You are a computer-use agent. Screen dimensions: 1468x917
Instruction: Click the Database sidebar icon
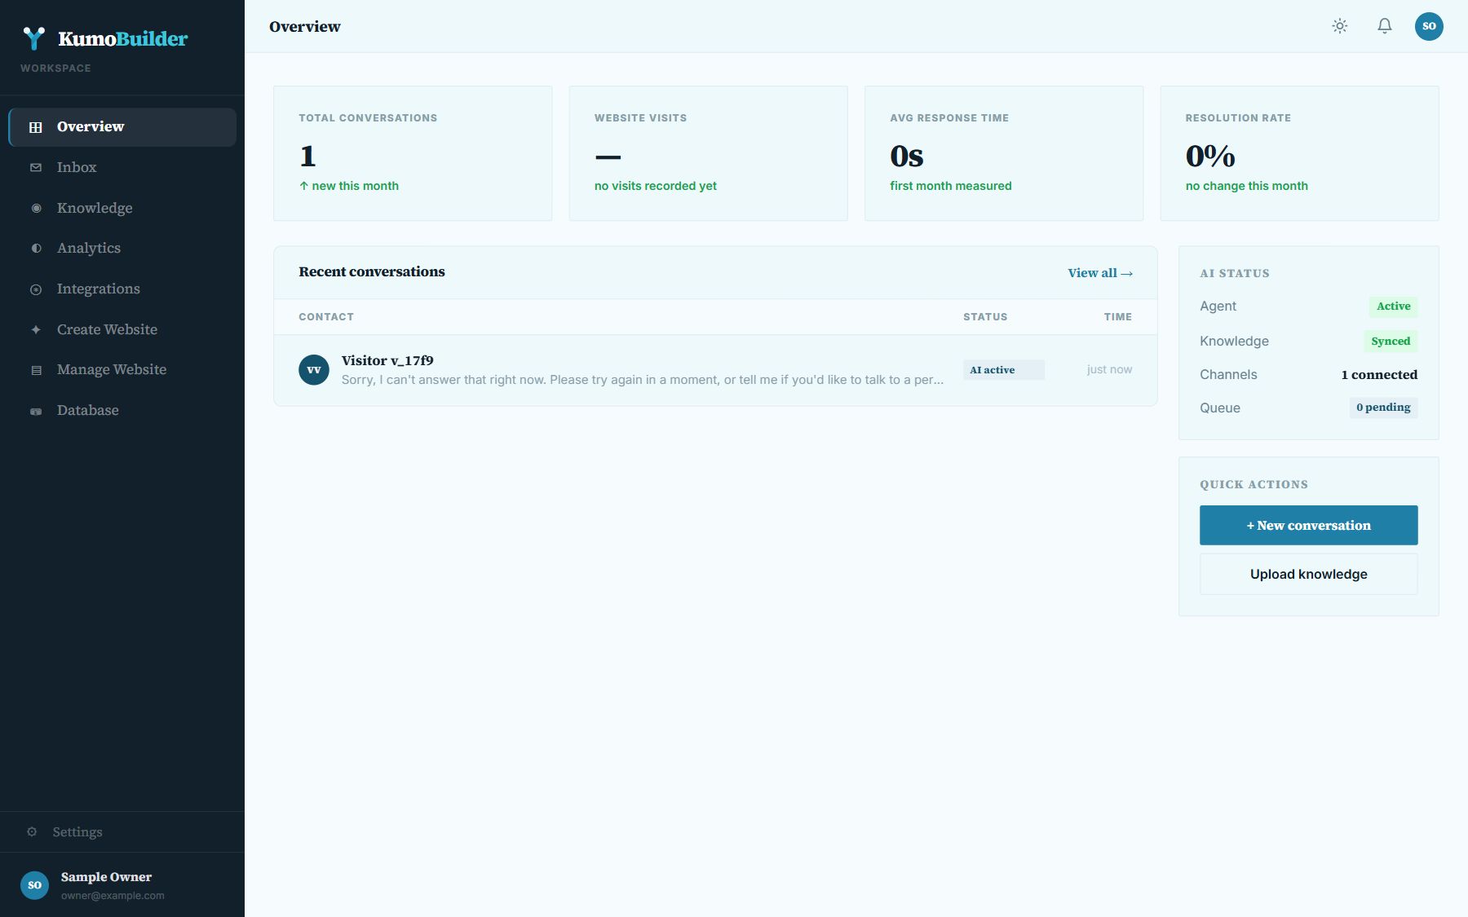tap(36, 411)
